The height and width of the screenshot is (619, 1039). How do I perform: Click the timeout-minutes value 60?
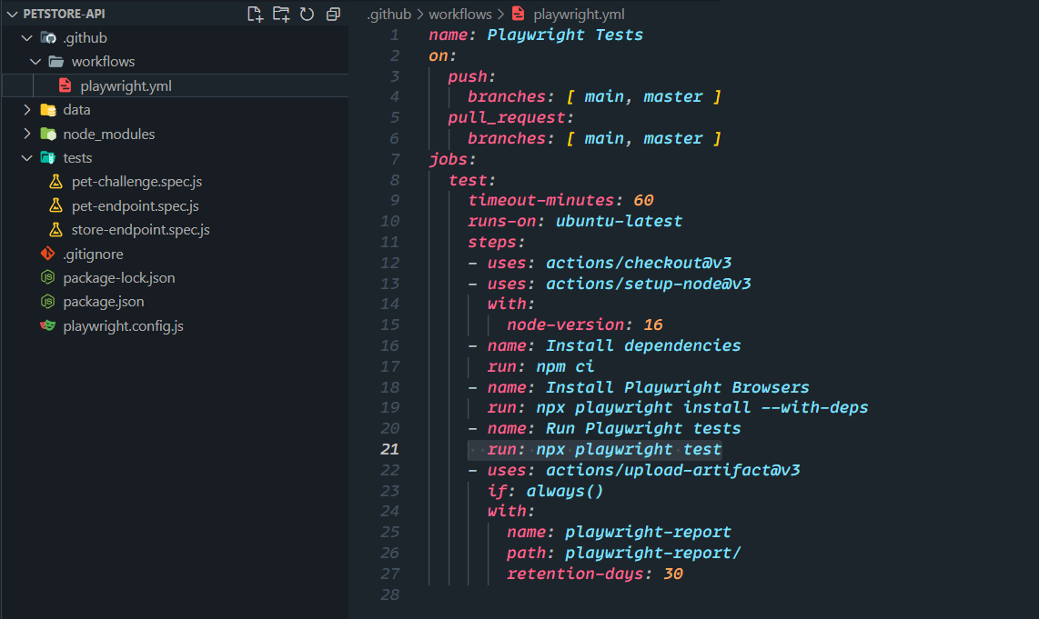click(x=642, y=201)
